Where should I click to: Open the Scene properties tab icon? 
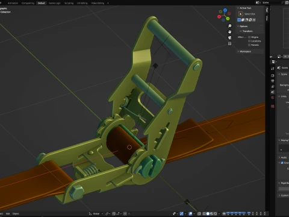coord(273,92)
